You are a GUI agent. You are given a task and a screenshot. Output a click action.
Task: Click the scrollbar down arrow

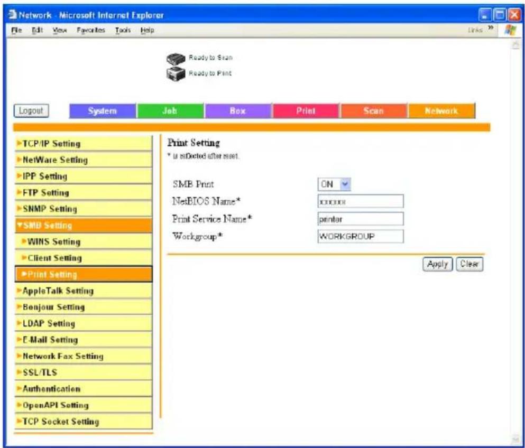(515, 438)
